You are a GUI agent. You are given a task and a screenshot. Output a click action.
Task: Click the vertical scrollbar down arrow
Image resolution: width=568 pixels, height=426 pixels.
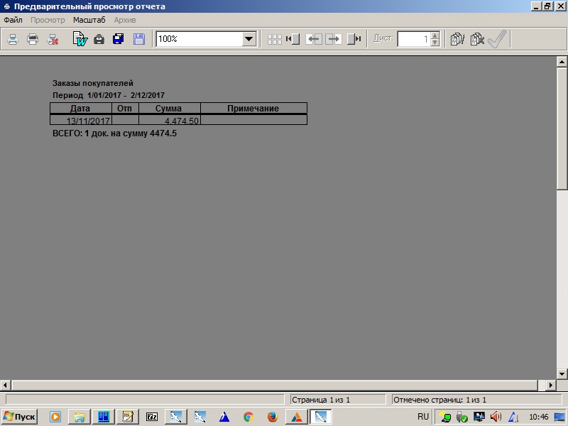(562, 373)
